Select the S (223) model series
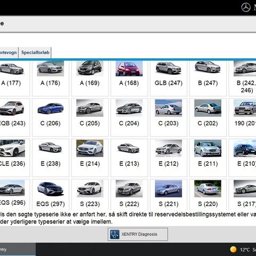 coord(90,194)
